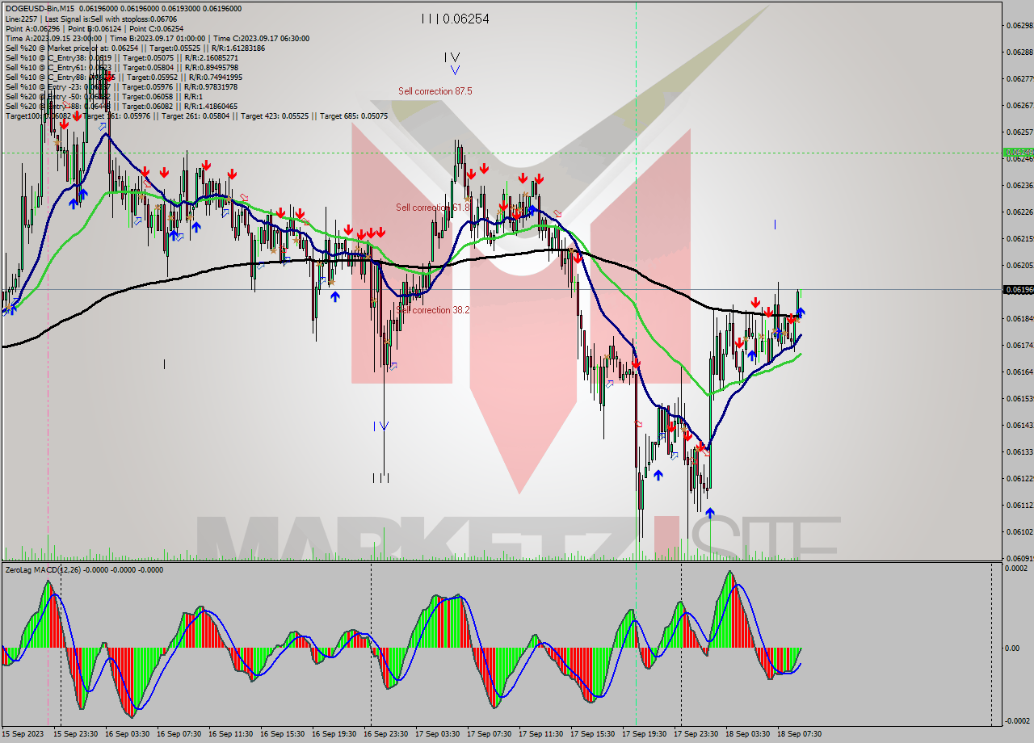Click the DOGEUSD-Bin,M15 chart title line
This screenshot has height=743, width=1034.
point(123,9)
